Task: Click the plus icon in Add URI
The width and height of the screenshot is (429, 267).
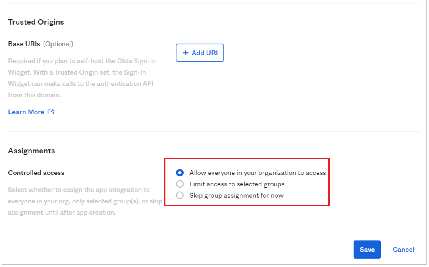Action: point(186,53)
